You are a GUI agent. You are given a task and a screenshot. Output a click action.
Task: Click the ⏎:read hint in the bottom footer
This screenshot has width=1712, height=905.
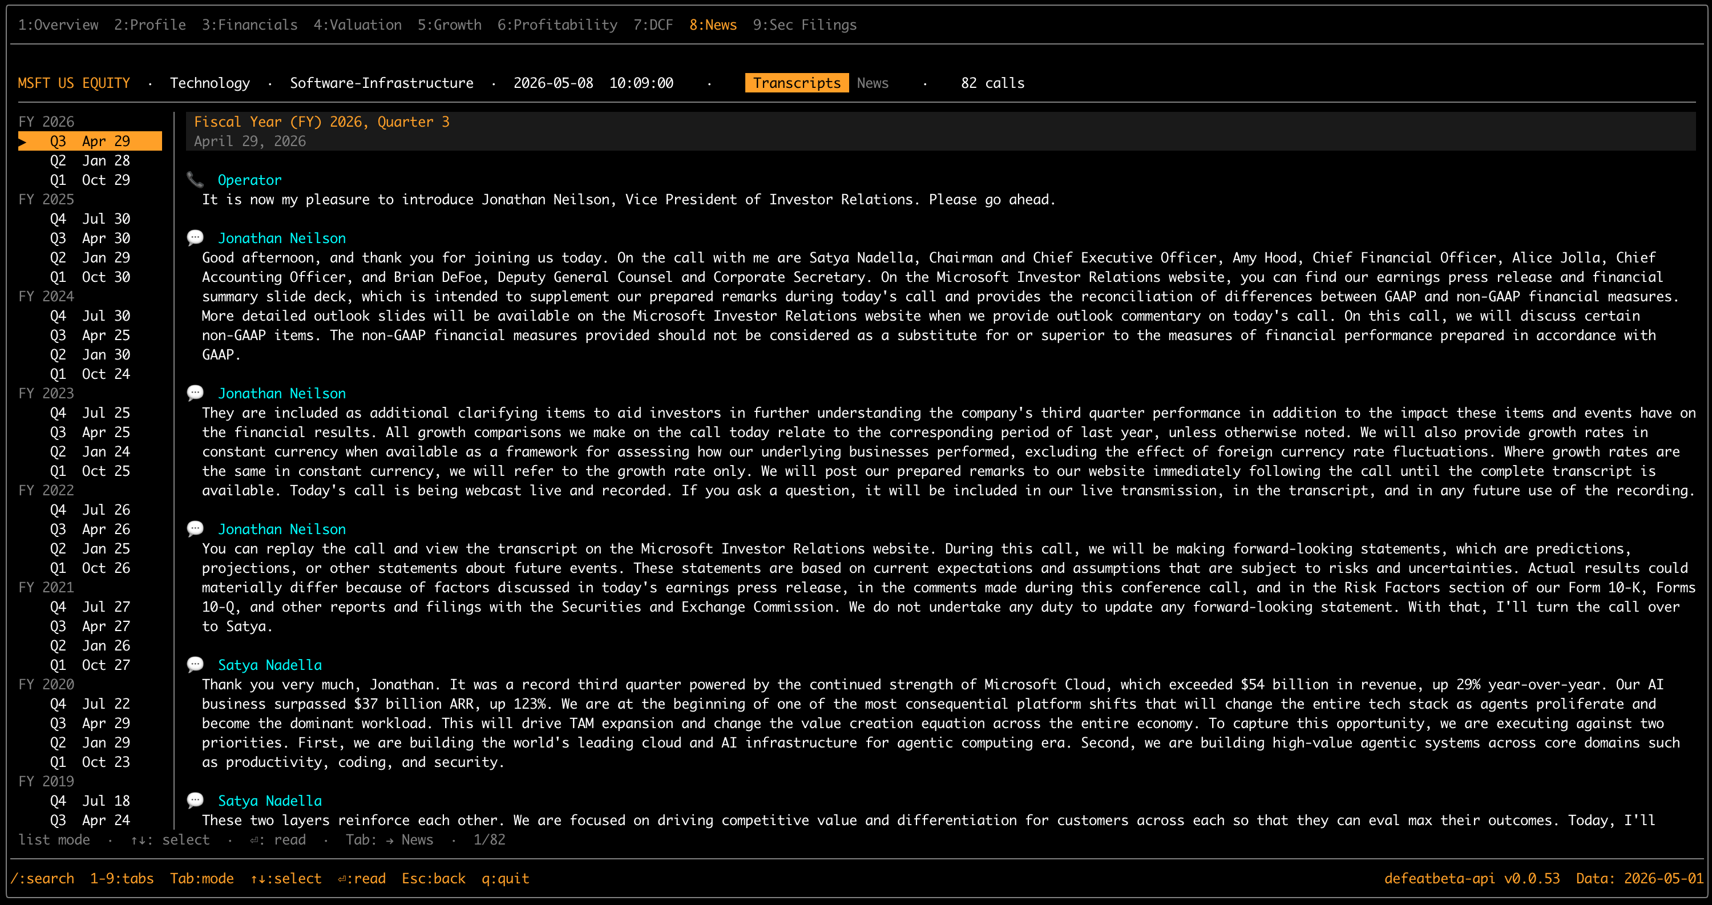point(362,878)
